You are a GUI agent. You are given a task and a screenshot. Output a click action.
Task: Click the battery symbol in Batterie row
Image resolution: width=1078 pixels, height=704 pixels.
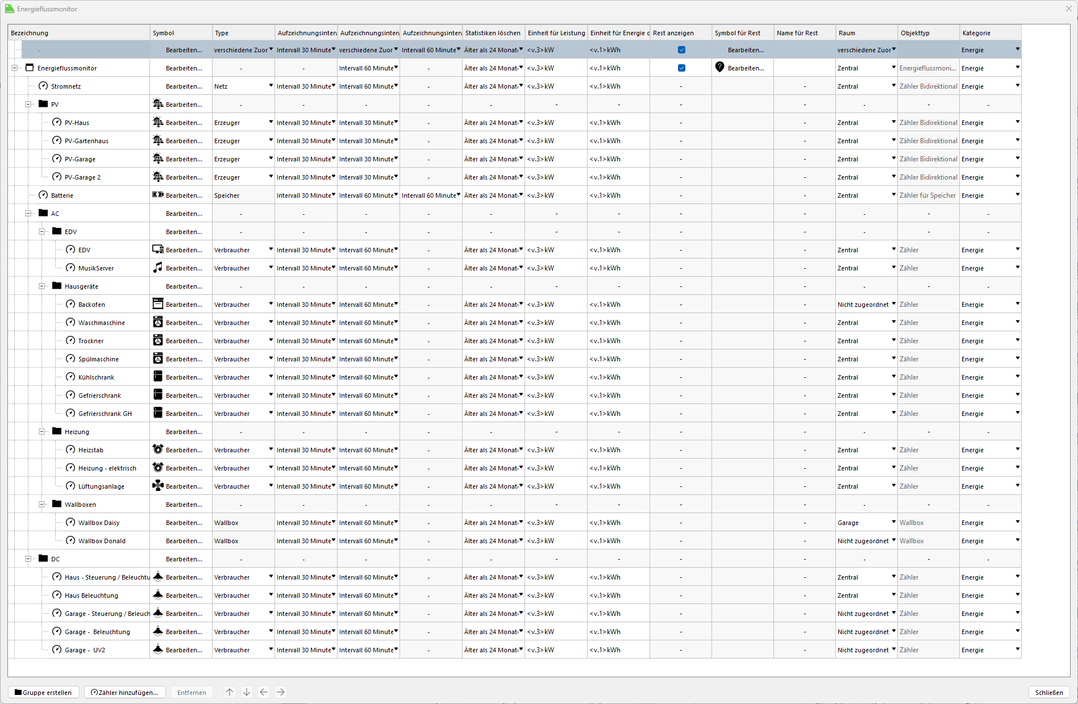(158, 195)
